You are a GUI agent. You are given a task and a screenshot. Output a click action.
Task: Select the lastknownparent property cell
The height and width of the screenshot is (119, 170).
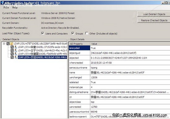pyautogui.click(x=79, y=117)
